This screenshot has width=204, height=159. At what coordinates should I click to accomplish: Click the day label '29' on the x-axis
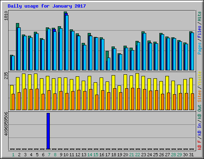tap(179, 155)
